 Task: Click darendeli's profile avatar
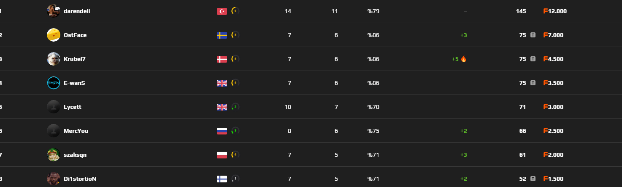(x=53, y=11)
